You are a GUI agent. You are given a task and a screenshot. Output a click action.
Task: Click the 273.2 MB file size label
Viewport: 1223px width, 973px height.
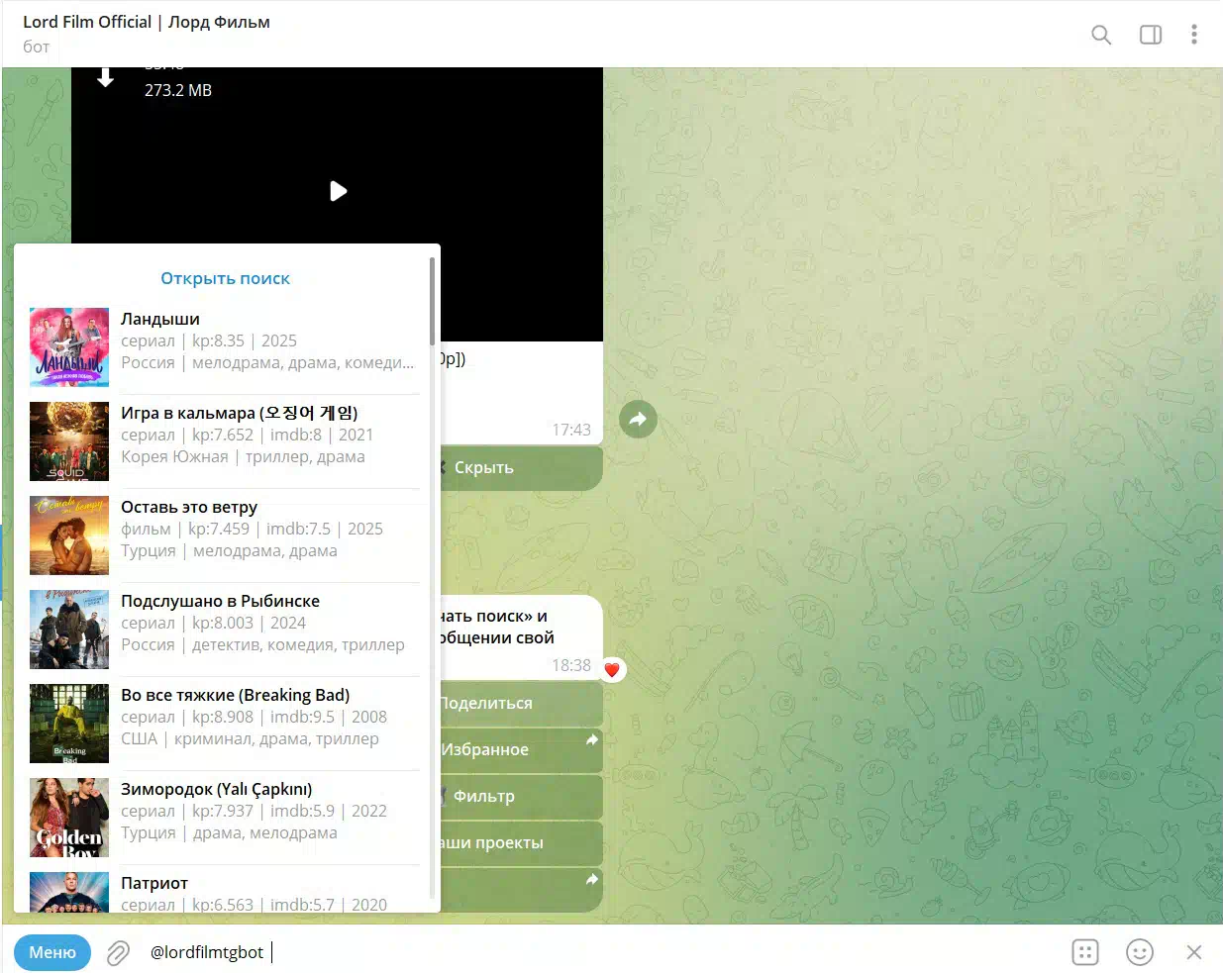coord(178,90)
